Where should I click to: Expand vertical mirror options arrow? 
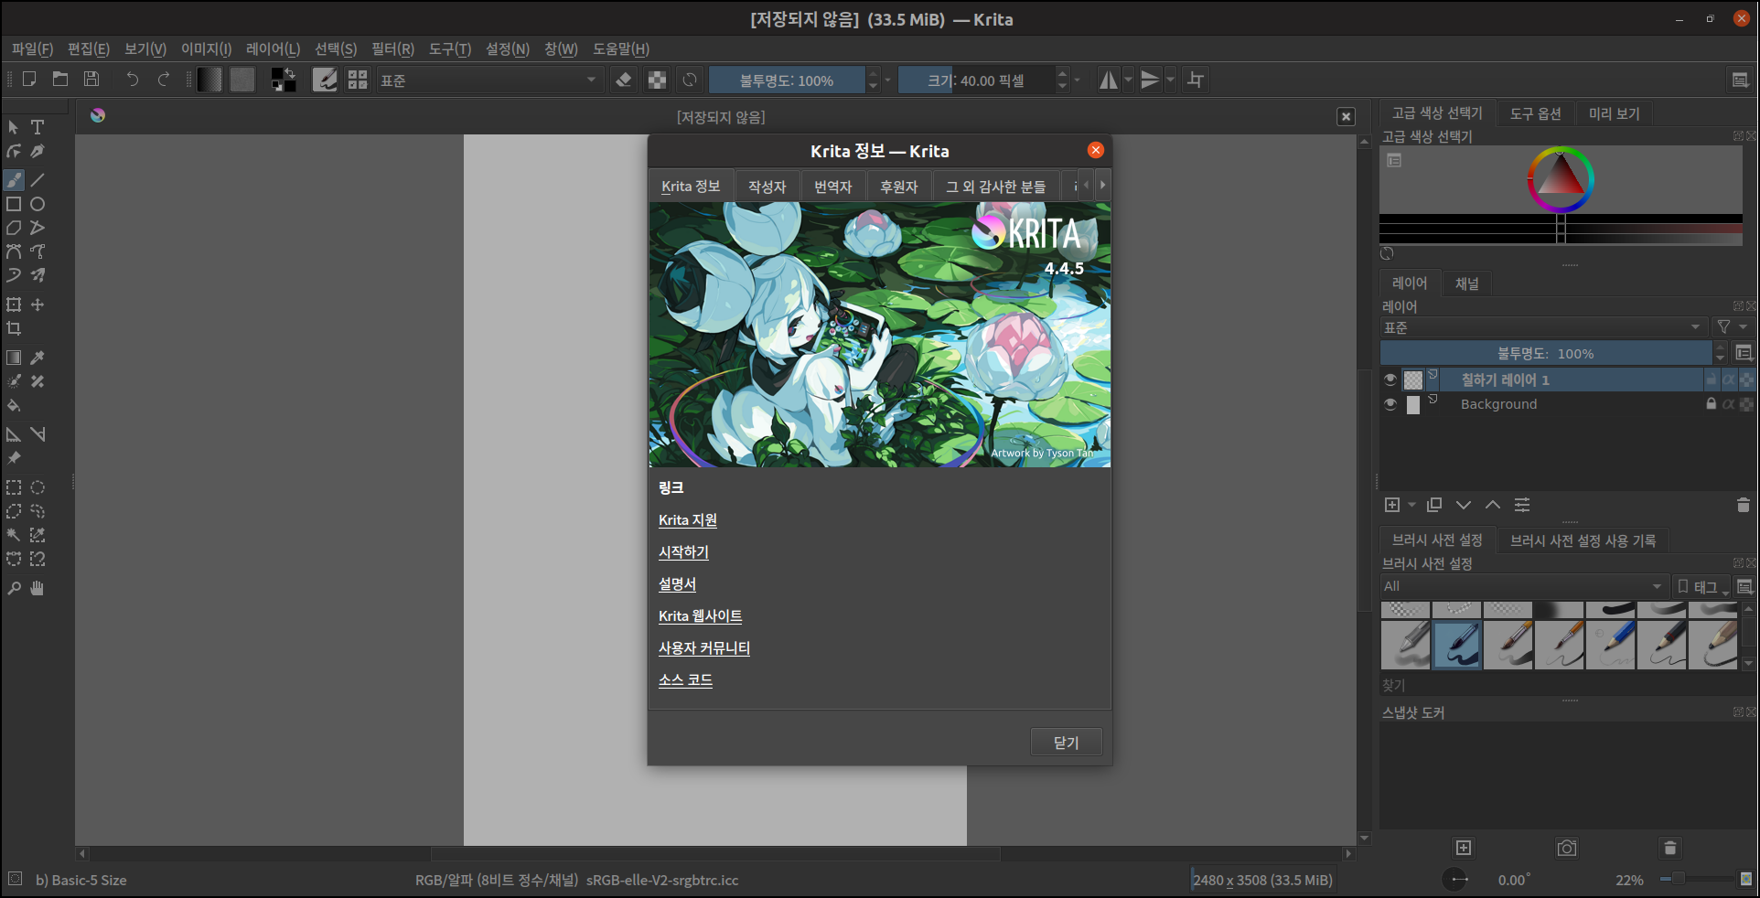tap(1170, 80)
